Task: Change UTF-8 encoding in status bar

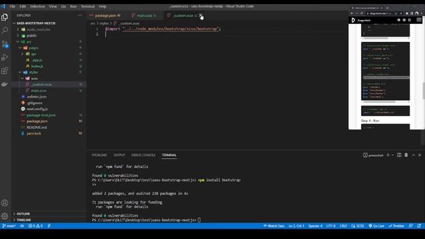Action: tap(331, 226)
